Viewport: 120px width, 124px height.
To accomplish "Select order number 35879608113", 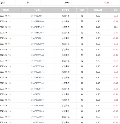I will [37, 89].
